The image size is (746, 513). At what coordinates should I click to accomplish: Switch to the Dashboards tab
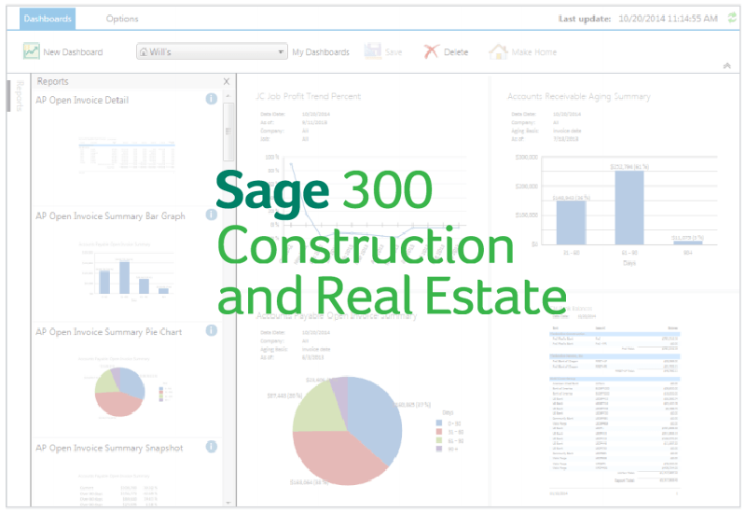(x=48, y=19)
